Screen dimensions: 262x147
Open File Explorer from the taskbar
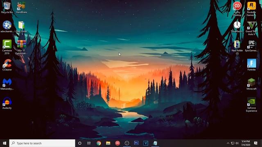(108, 143)
